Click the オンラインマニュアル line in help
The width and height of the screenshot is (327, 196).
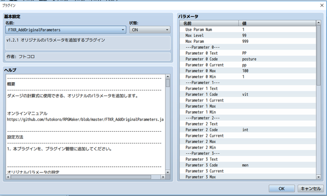click(x=27, y=113)
